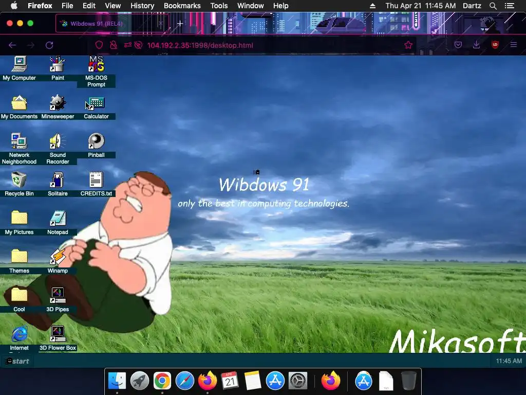This screenshot has width=526, height=395.
Task: Open the My Documents folder
Action: pos(19,107)
